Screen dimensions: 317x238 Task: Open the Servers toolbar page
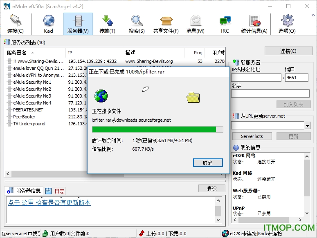click(78, 24)
